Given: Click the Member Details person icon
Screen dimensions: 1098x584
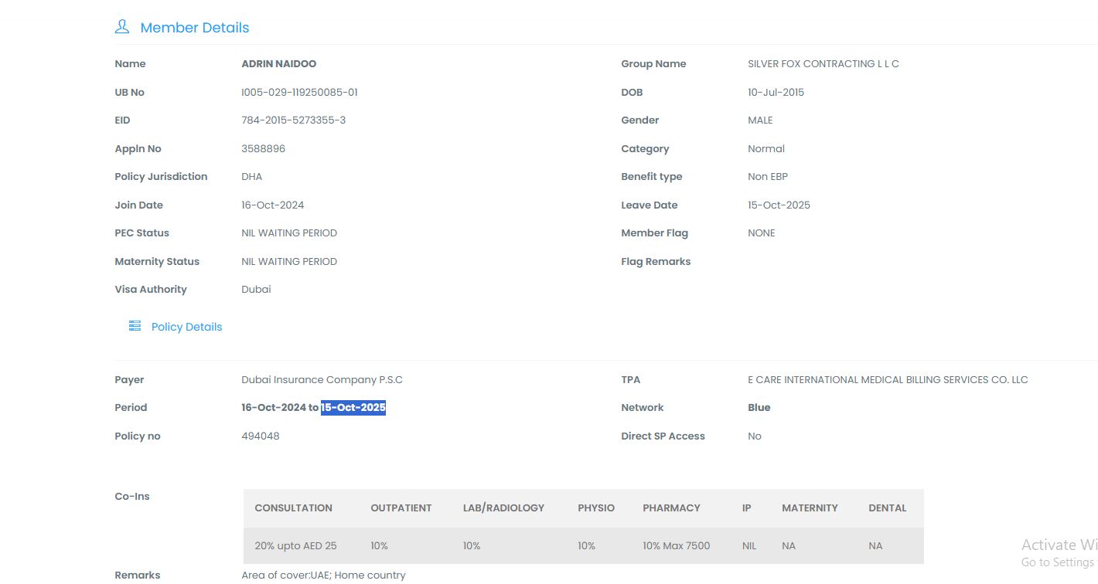Looking at the screenshot, I should (122, 27).
